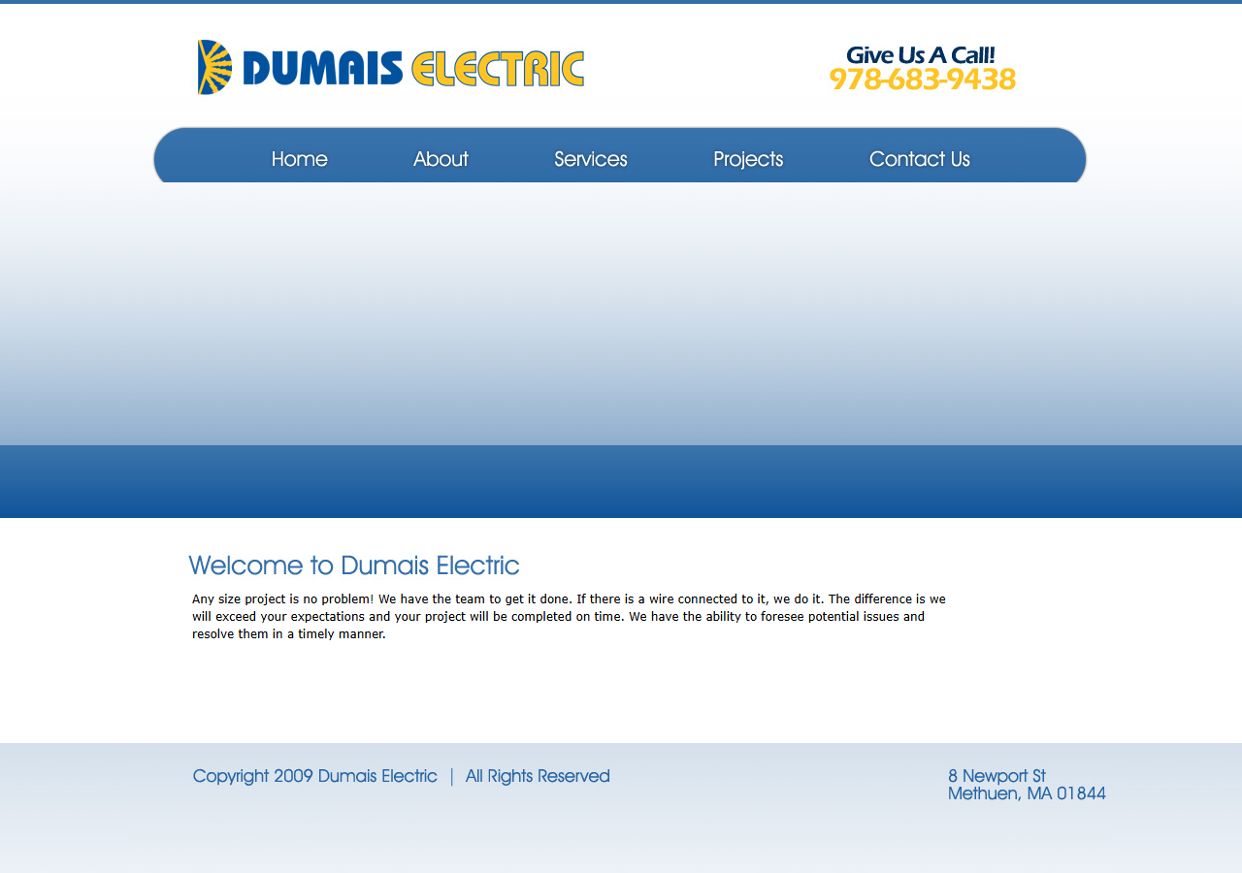The height and width of the screenshot is (873, 1242).
Task: Open the Contact Us page
Action: [x=920, y=159]
